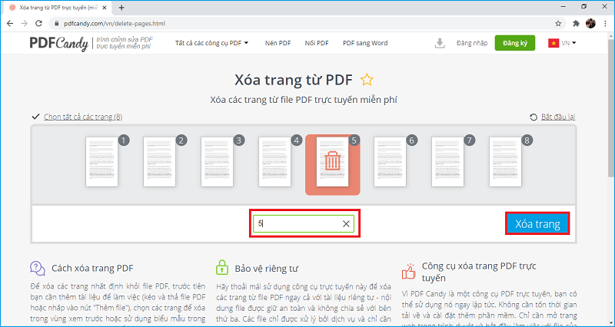Open the Chrome three-dot menu
The height and width of the screenshot is (327, 615).
(605, 24)
